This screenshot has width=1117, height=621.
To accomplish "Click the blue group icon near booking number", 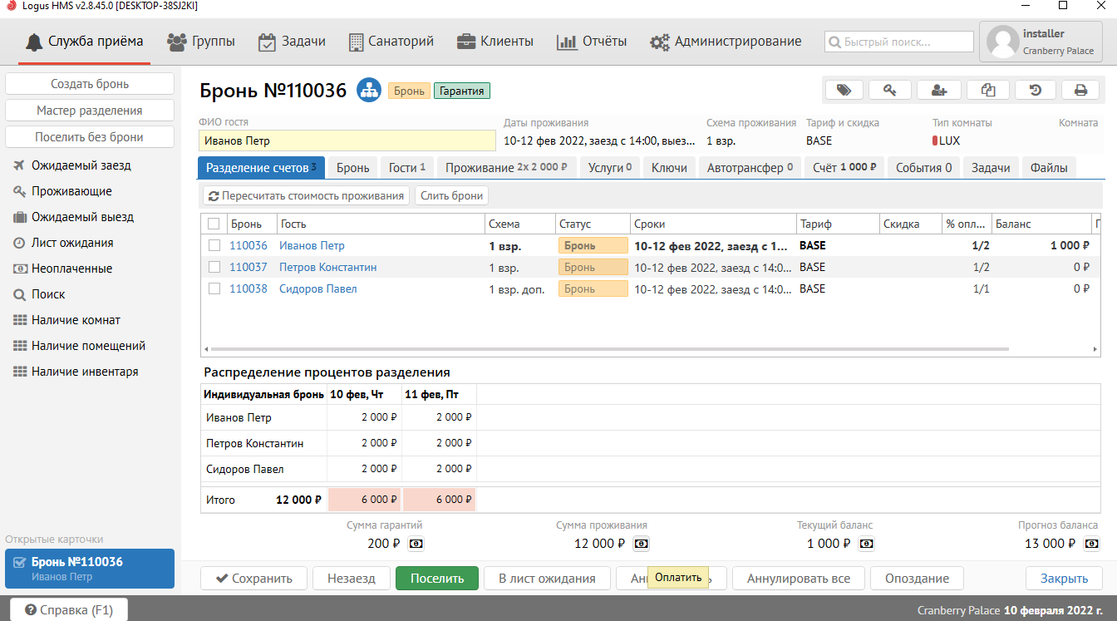I will coord(368,91).
